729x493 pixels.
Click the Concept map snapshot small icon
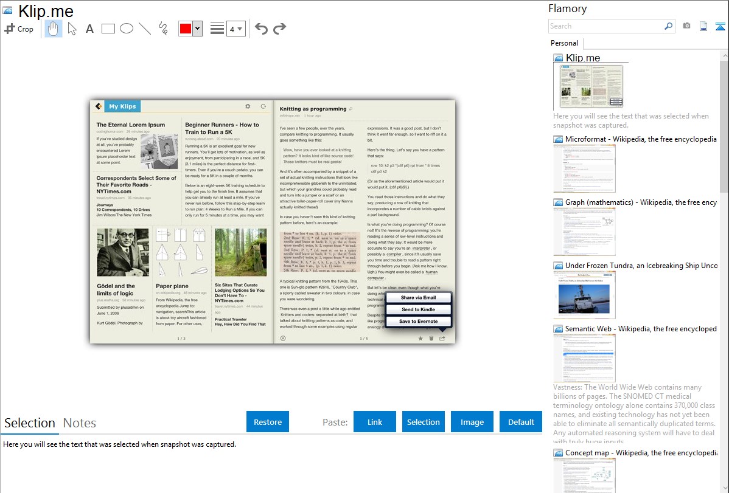(558, 453)
